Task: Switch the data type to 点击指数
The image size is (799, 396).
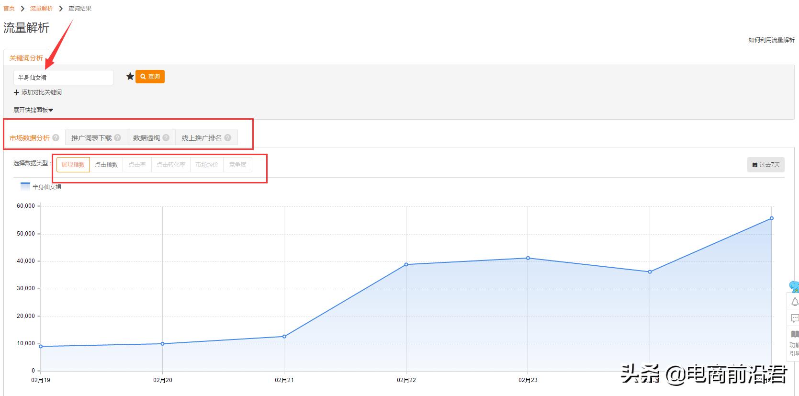Action: tap(106, 165)
